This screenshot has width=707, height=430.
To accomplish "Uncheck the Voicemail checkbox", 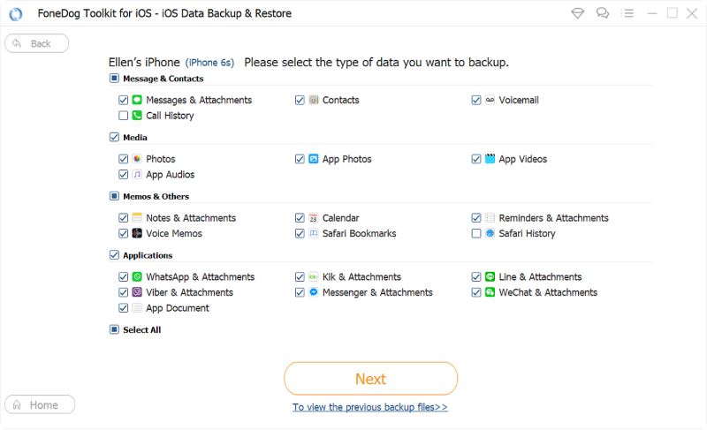I will [x=476, y=100].
